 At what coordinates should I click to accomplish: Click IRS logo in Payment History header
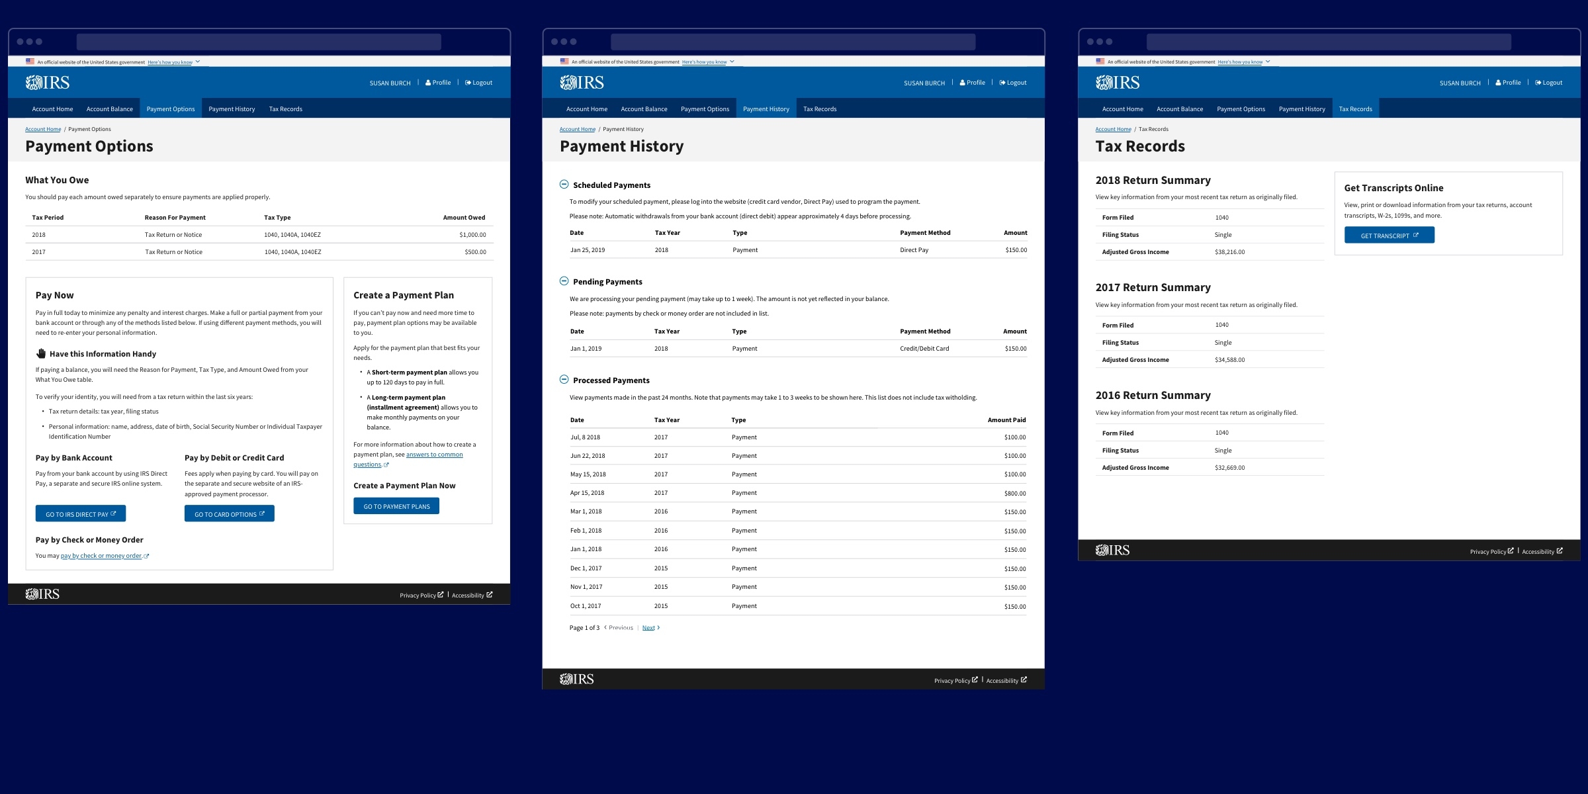pyautogui.click(x=582, y=83)
